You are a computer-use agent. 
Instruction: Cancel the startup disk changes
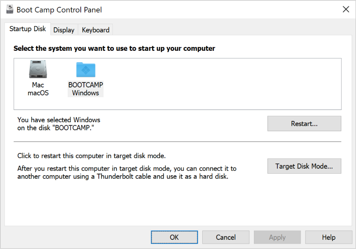(x=226, y=237)
